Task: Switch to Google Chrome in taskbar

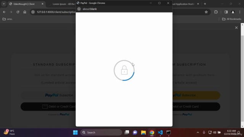Action: 152,132
